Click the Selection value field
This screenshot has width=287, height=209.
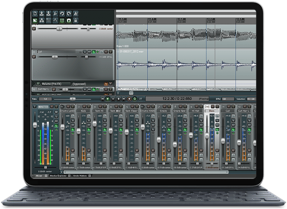(x=251, y=99)
